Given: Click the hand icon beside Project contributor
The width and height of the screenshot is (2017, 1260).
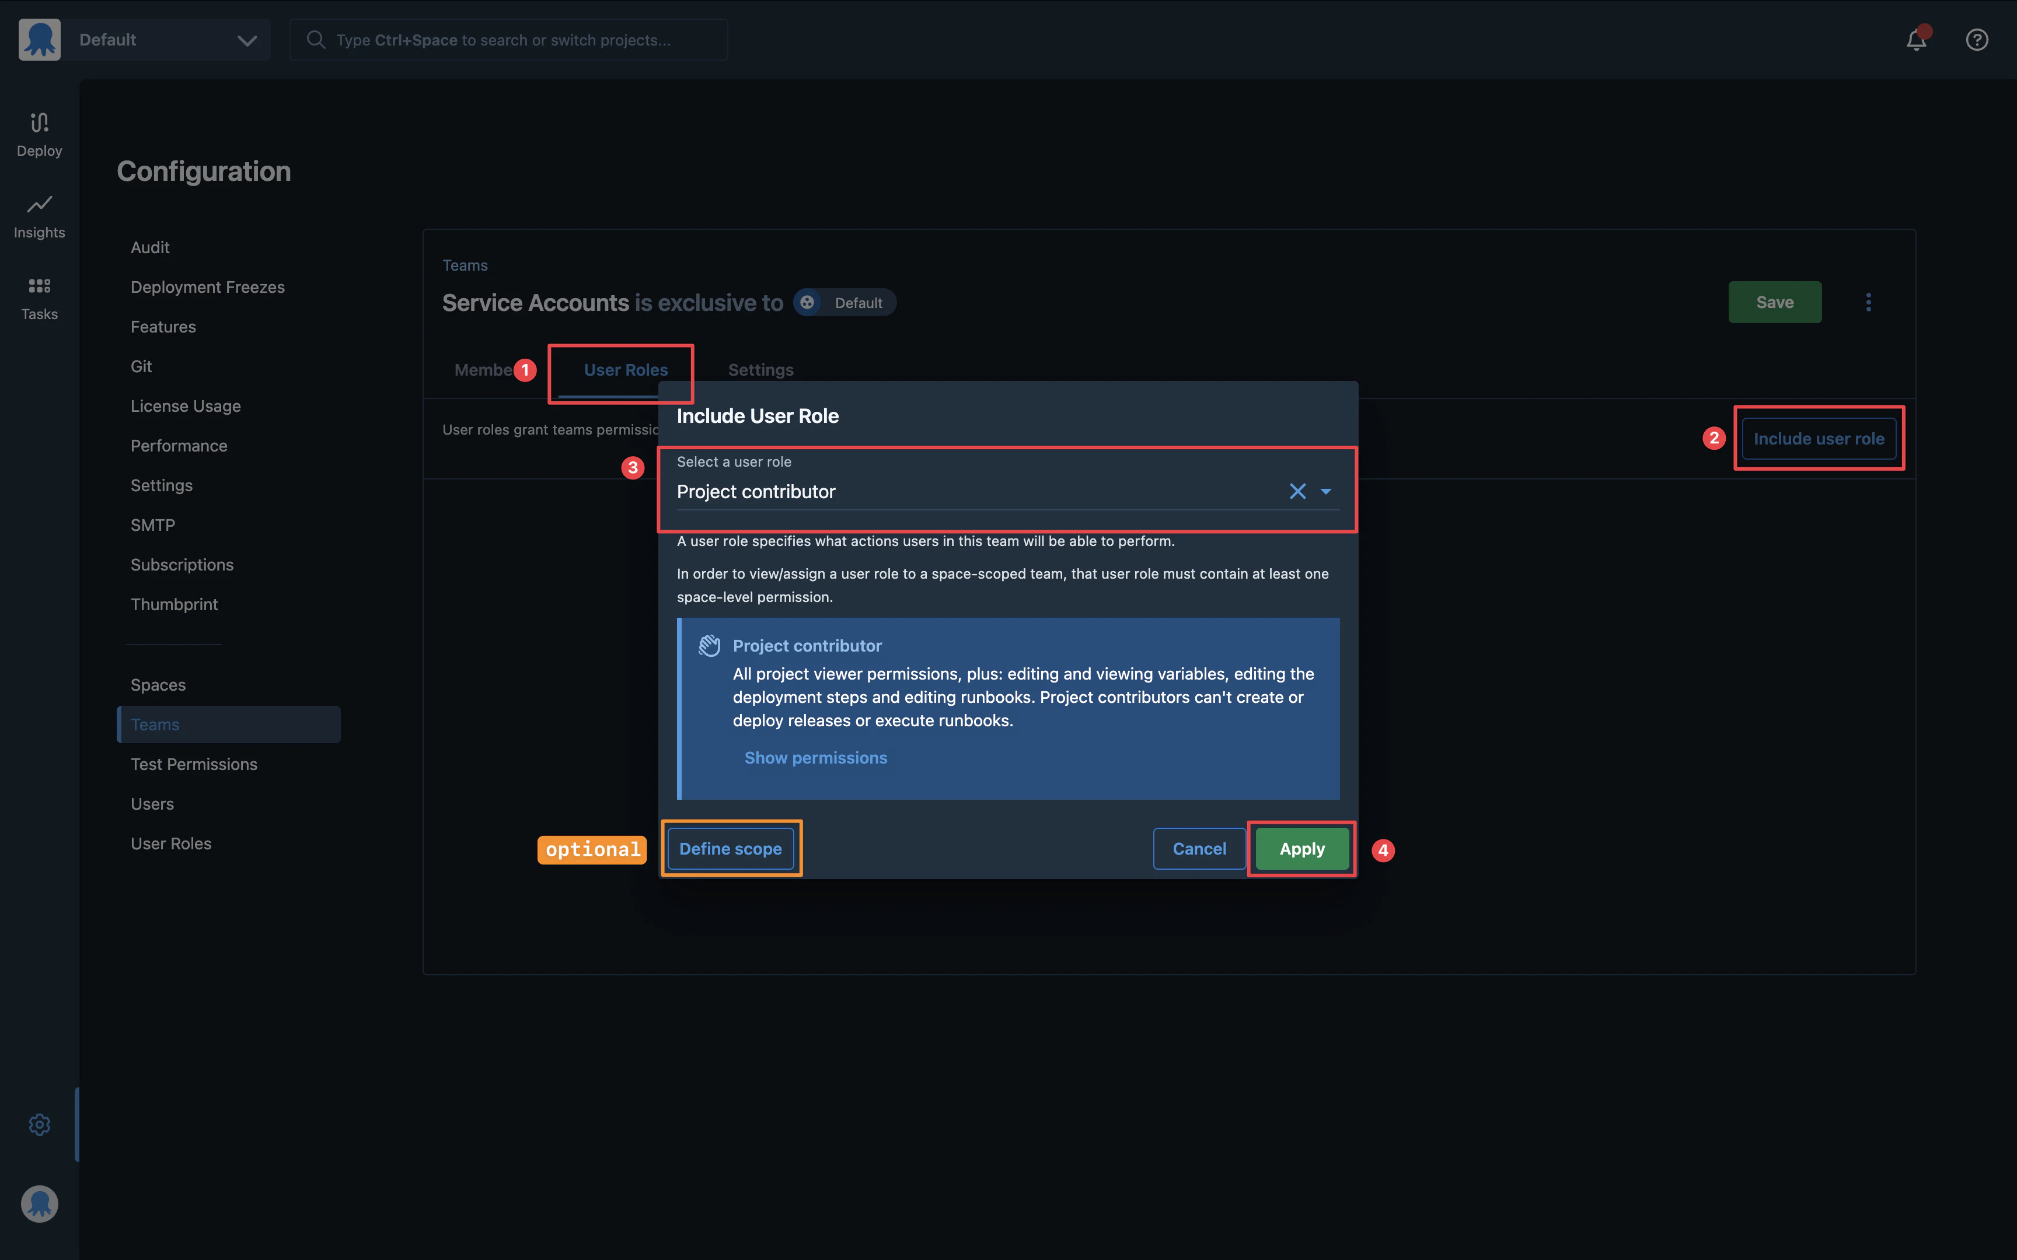Looking at the screenshot, I should tap(709, 646).
